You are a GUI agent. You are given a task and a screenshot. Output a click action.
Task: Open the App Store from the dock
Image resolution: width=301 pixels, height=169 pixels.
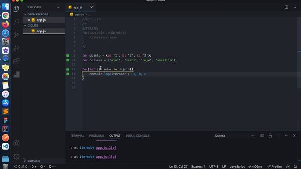pyautogui.click(x=6, y=103)
